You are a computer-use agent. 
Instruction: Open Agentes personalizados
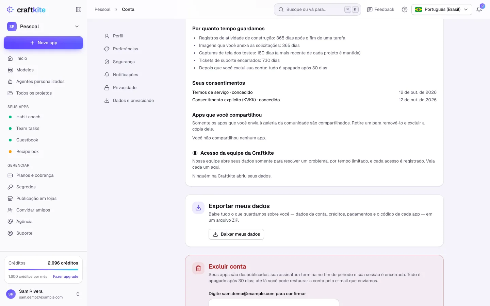pos(43,82)
